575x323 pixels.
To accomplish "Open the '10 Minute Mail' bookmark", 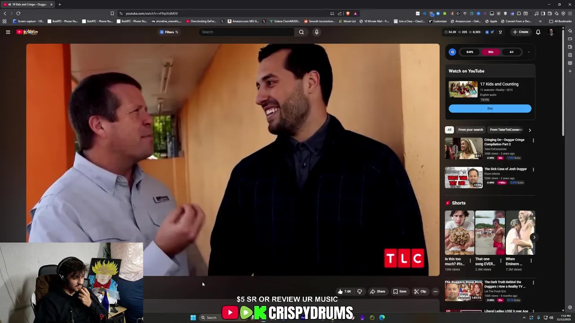I will (x=374, y=21).
